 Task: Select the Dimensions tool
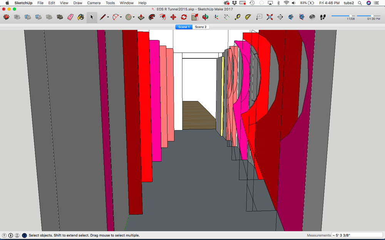[227, 17]
